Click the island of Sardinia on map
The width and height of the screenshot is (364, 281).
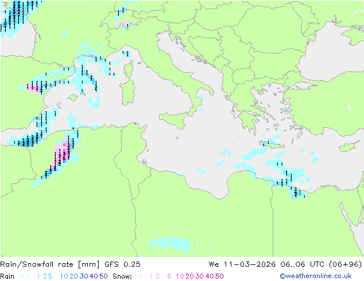[127, 93]
